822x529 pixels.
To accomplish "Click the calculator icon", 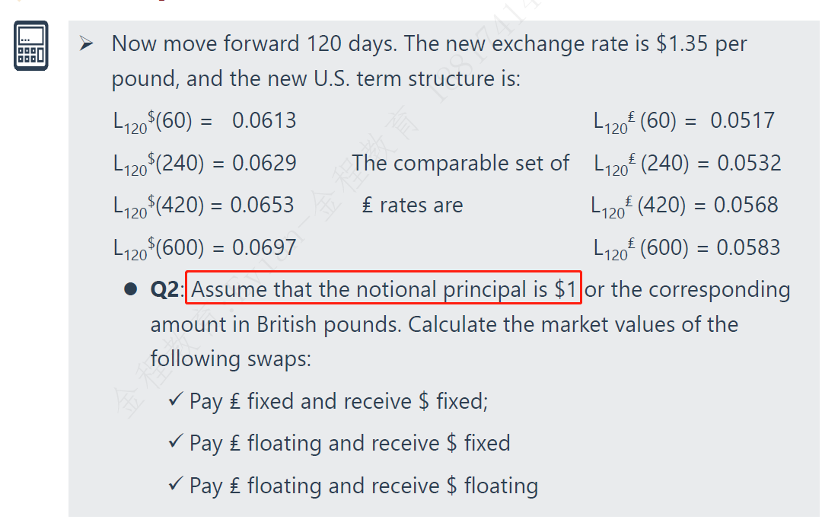I will click(30, 46).
